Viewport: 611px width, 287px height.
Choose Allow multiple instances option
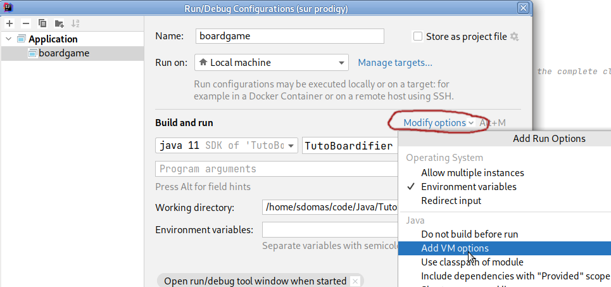[x=472, y=172]
